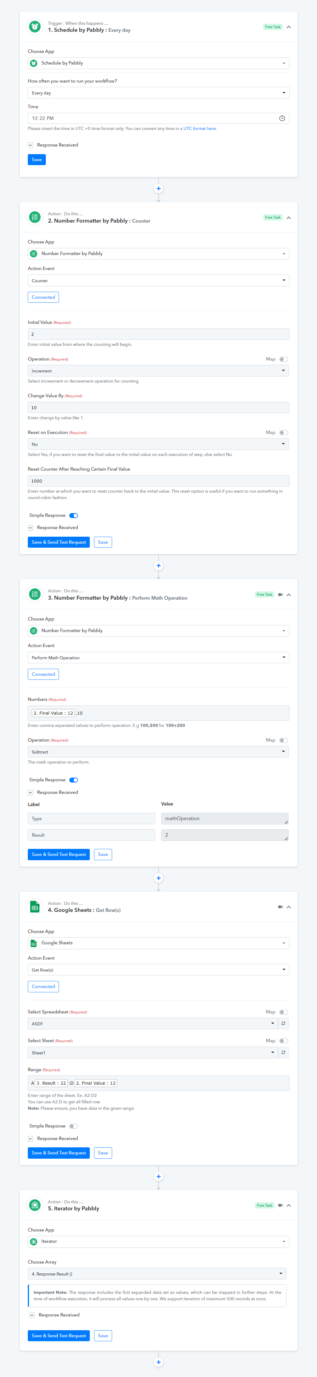This screenshot has height=1377, width=317.
Task: Click the plus icon below step 3
Action: point(158,878)
